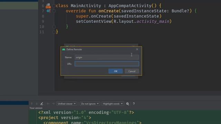The image size is (221, 124).
Task: Click the related XML file gutter icon on line 6
Action: pyautogui.click(x=48, y=6)
